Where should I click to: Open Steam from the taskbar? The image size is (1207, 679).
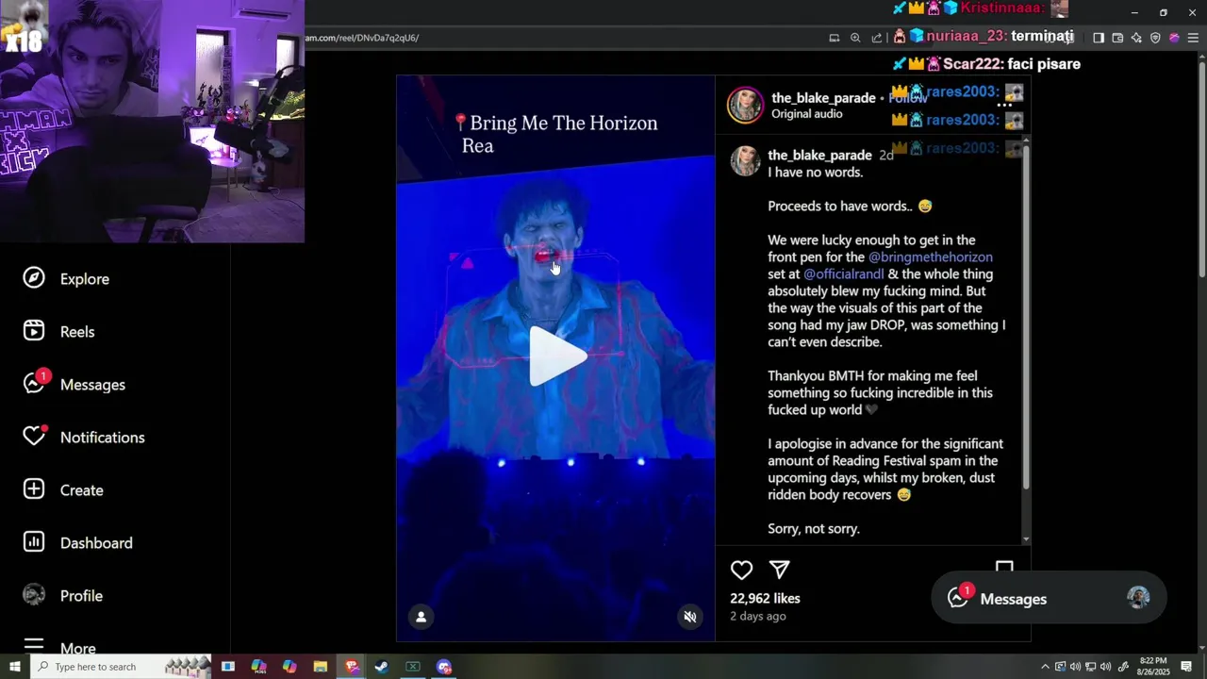coord(381,667)
